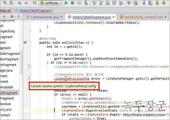
Task: Open the AVD Manager icon
Action: pyautogui.click(x=151, y=3)
